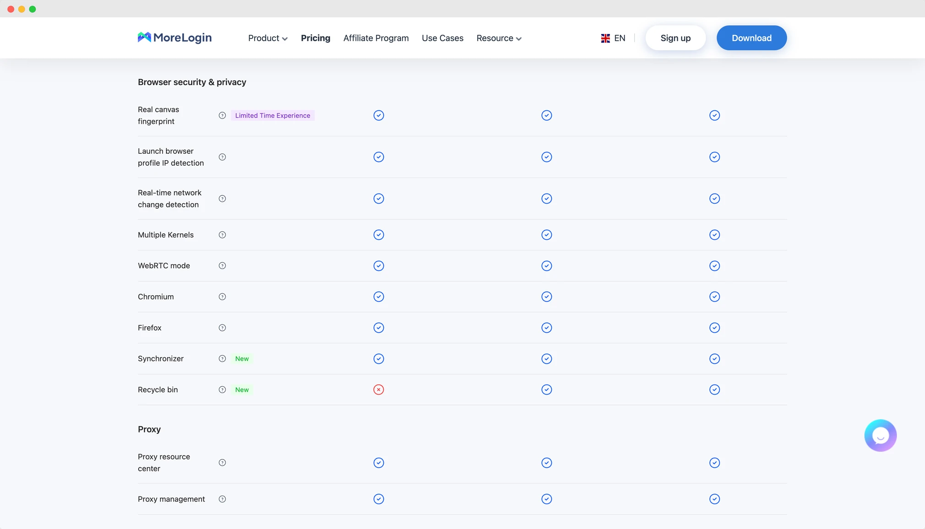Open the Product dropdown menu

tap(268, 38)
